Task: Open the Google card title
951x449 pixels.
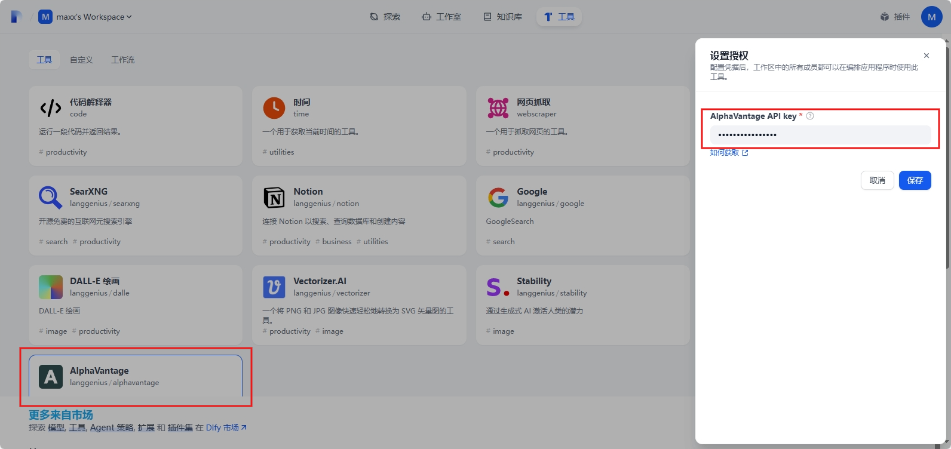Action: 532,192
